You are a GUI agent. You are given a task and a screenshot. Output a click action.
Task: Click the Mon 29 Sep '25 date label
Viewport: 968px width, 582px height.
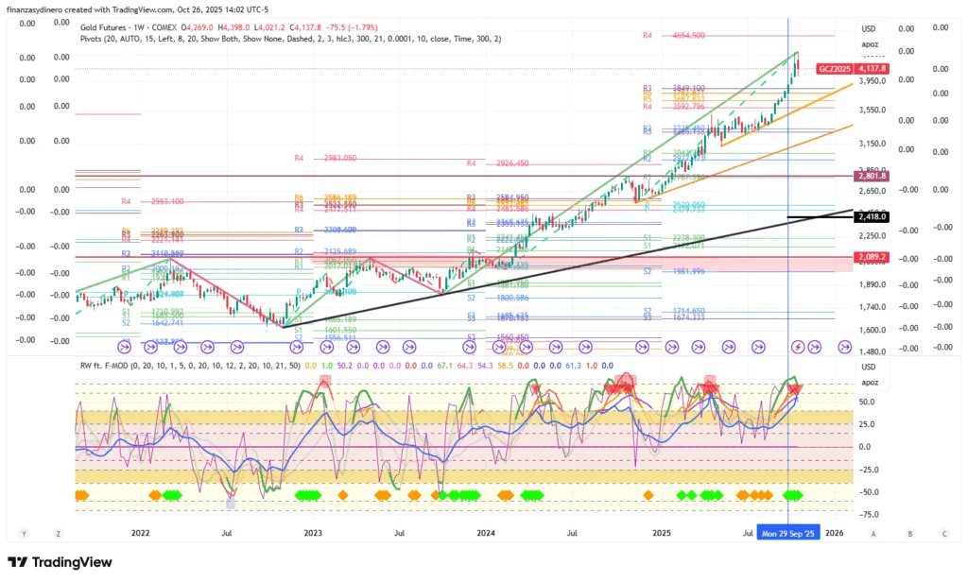tap(788, 534)
